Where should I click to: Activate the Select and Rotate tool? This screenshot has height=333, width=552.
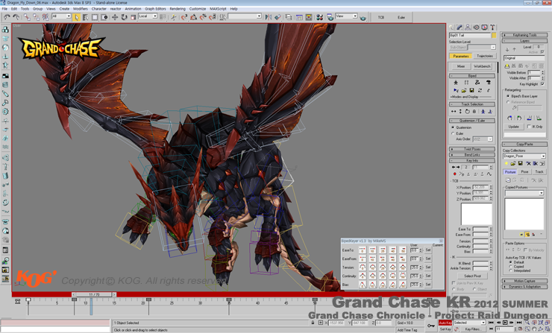click(x=124, y=17)
